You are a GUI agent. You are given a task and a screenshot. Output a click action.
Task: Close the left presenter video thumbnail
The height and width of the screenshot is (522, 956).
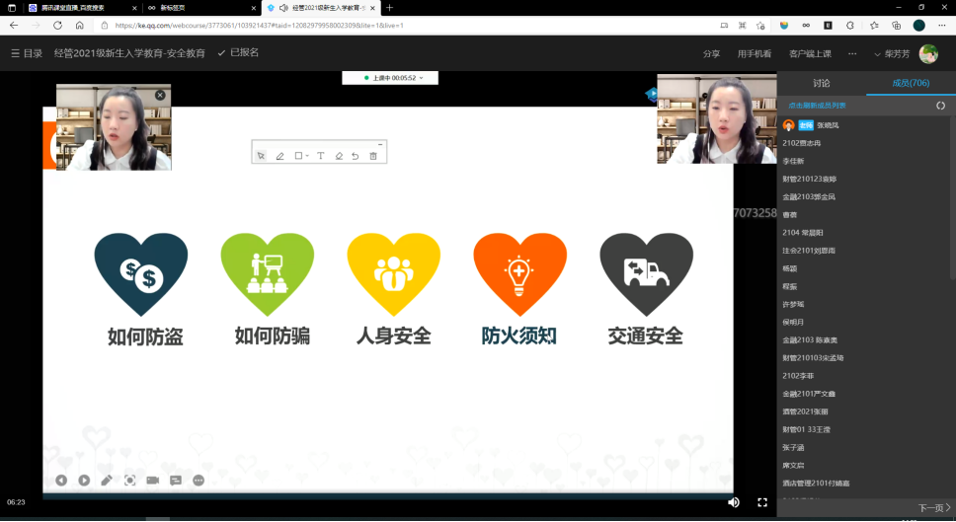(x=160, y=95)
